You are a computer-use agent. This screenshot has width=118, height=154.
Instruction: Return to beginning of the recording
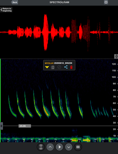6,10
